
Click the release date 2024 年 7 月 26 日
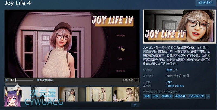[178, 76]
